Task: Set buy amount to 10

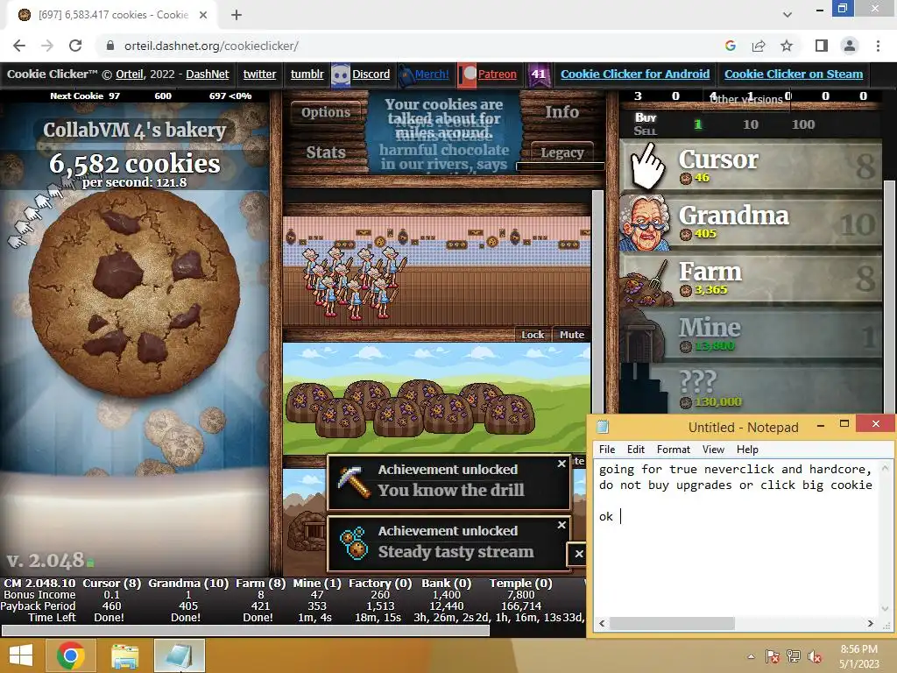Action: (751, 124)
